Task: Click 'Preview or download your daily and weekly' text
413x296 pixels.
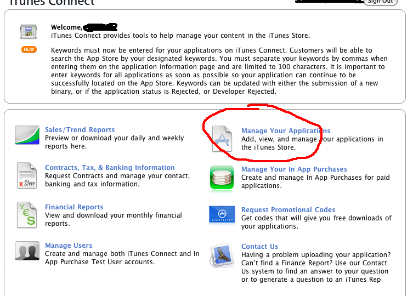Action: 114,138
